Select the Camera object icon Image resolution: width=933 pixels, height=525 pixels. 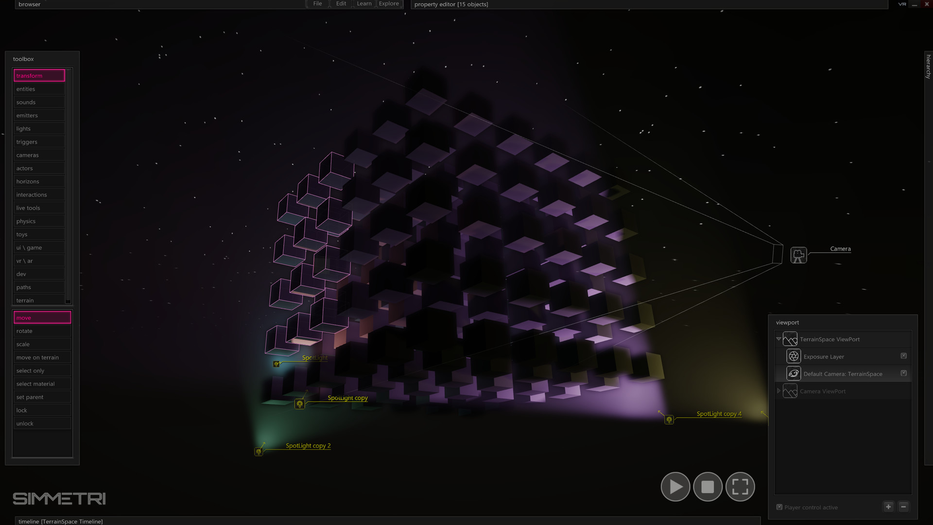pos(798,255)
